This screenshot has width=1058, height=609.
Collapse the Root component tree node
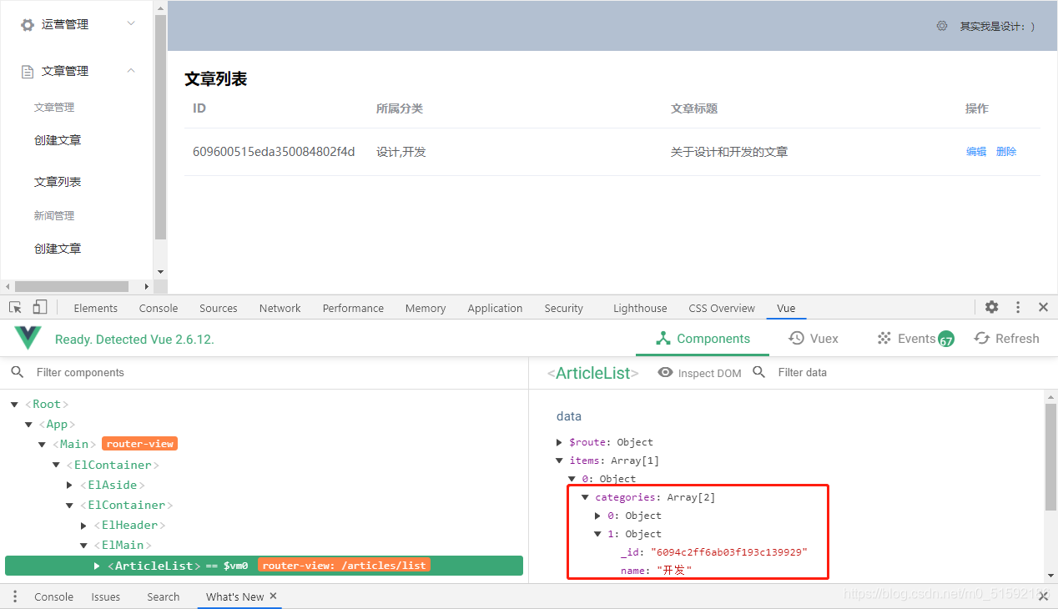tap(14, 405)
